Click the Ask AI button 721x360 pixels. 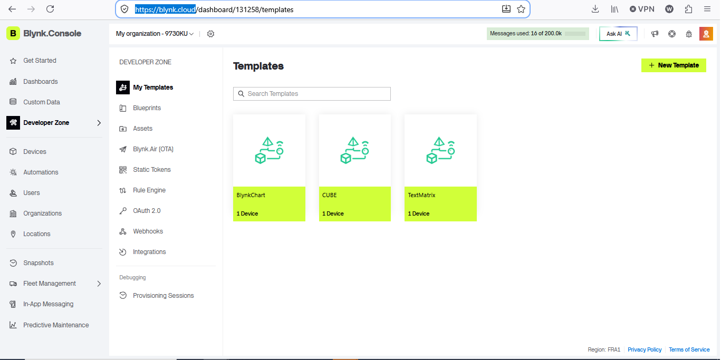click(618, 34)
